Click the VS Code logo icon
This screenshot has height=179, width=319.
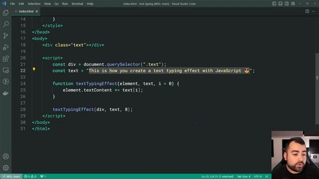coord(4,3)
